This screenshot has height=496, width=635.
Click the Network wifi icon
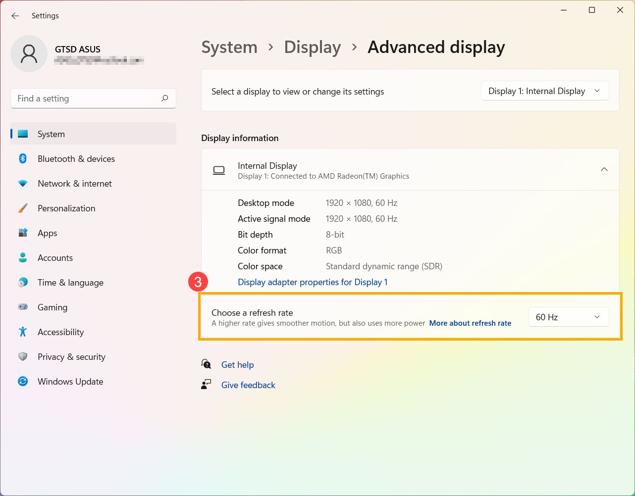pos(23,183)
